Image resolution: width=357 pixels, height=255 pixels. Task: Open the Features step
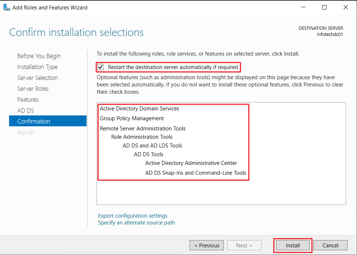coord(28,100)
